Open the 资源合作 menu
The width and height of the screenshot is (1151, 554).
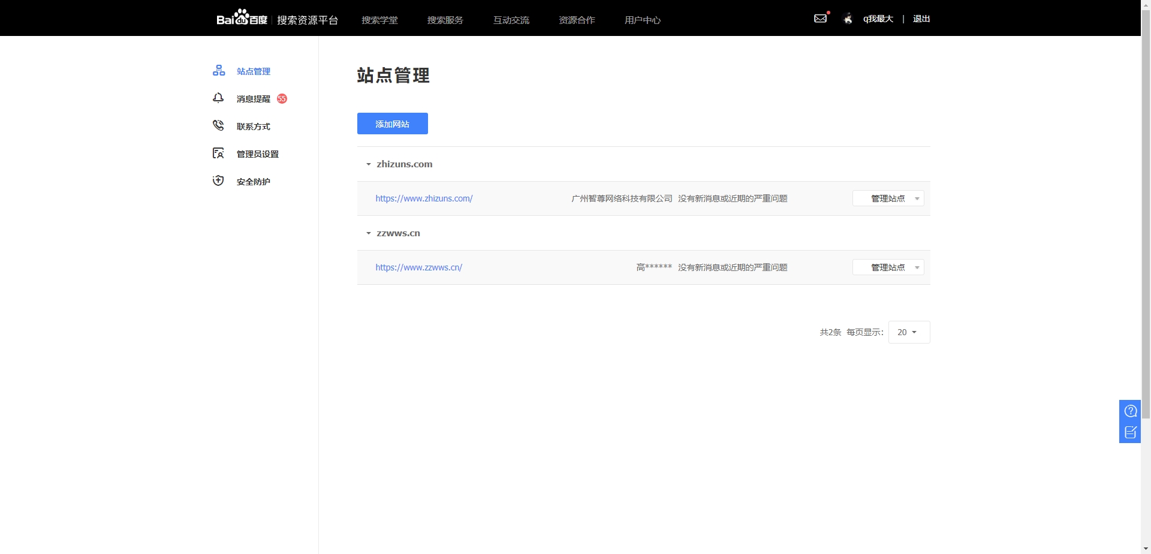point(577,20)
